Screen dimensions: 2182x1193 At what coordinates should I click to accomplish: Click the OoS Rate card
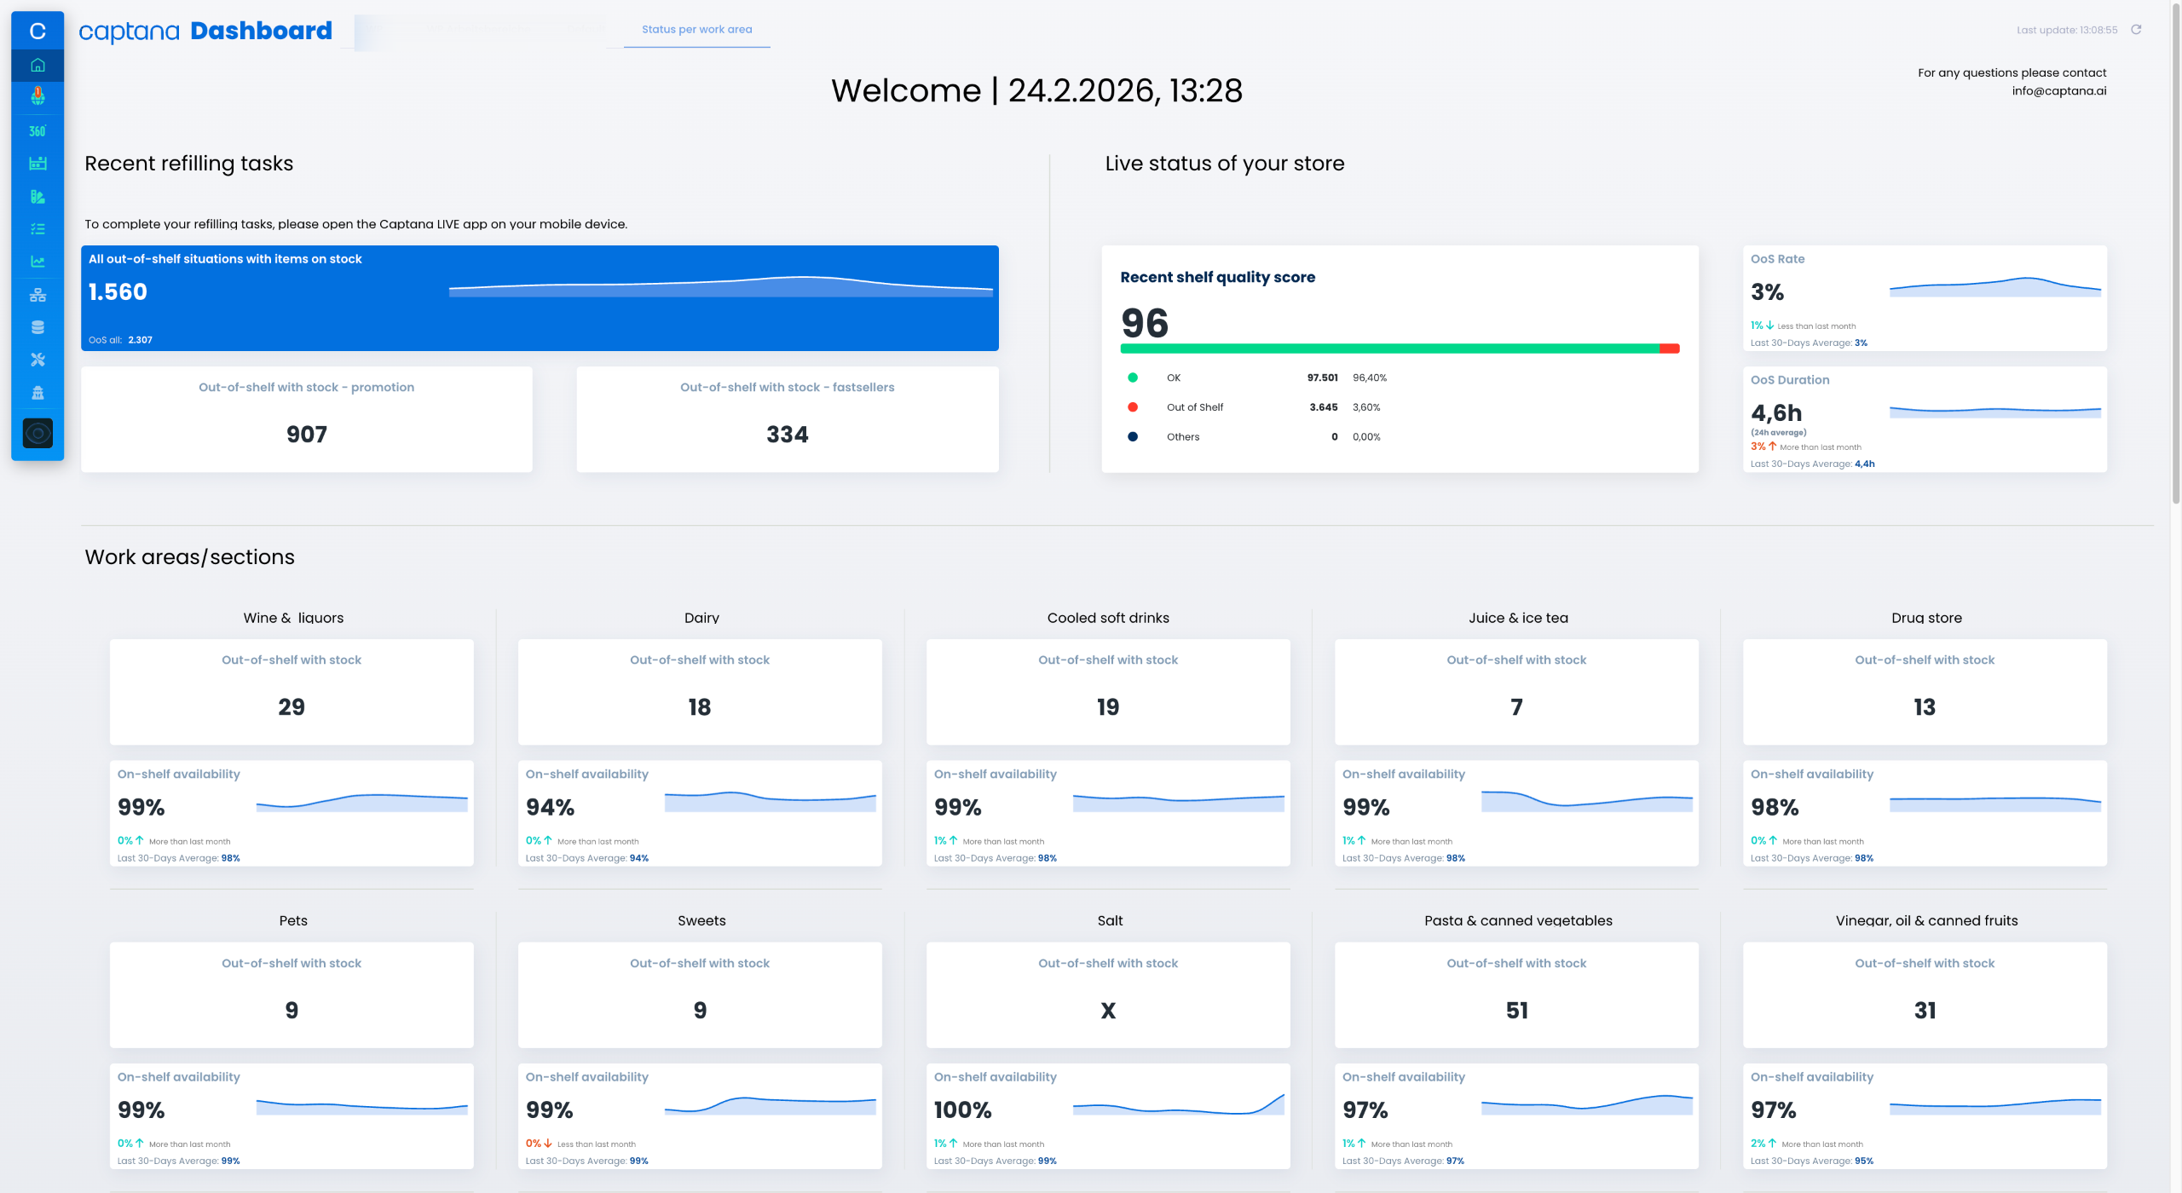(x=1924, y=298)
